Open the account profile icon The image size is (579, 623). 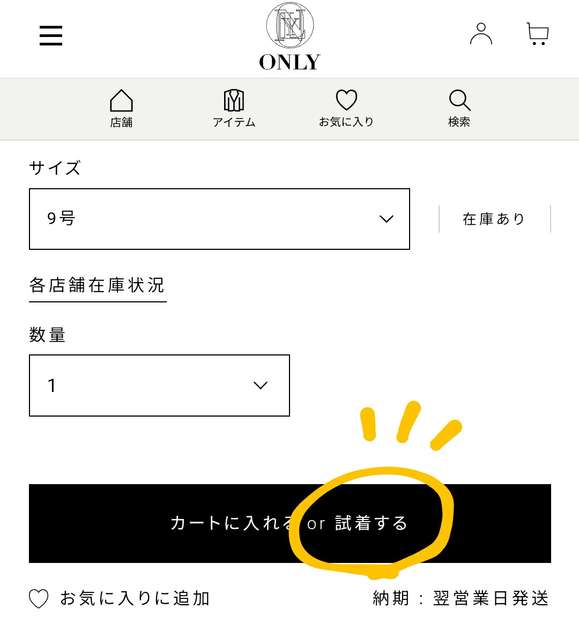coord(481,34)
